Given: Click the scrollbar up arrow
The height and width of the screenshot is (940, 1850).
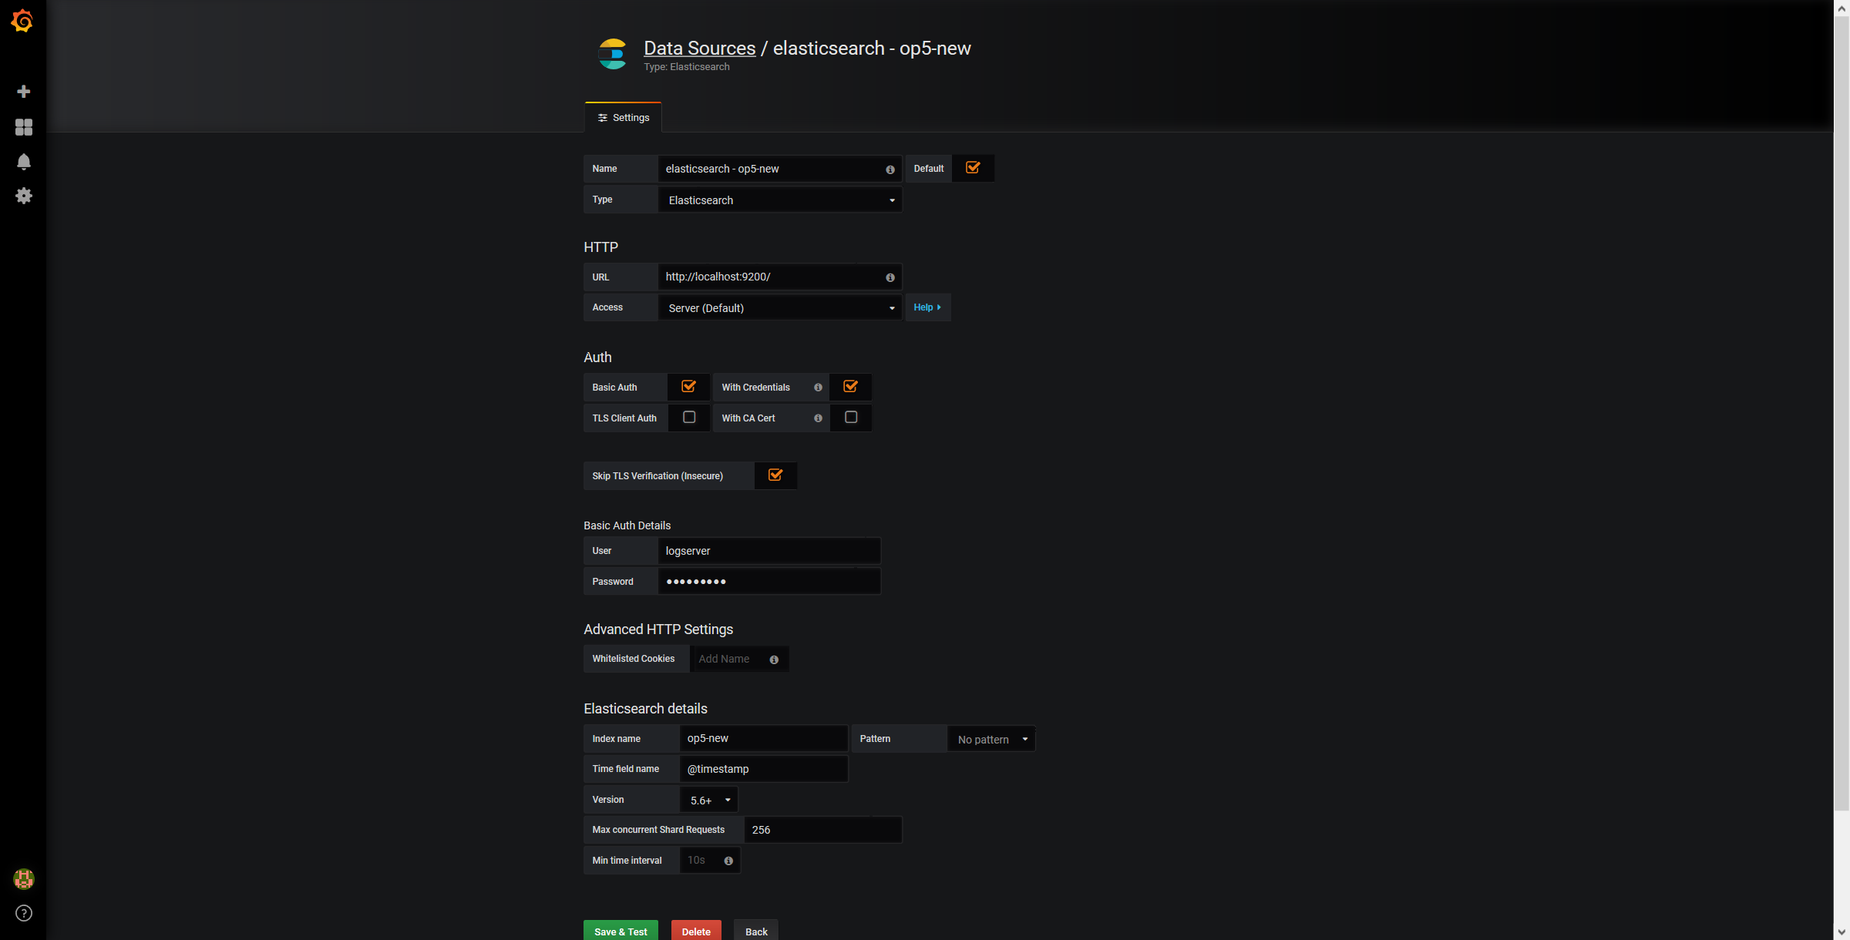Looking at the screenshot, I should coord(1842,8).
